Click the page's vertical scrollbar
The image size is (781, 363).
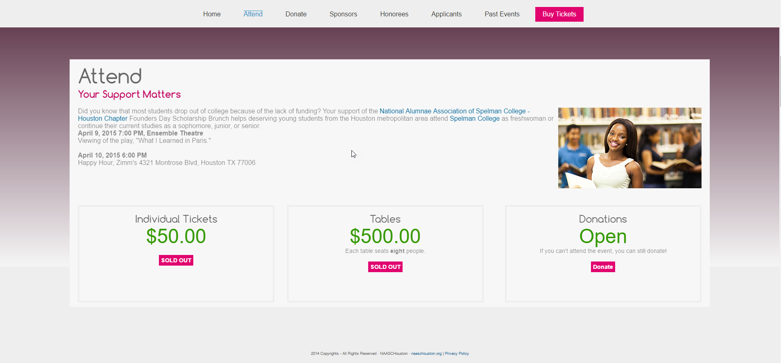[780, 82]
